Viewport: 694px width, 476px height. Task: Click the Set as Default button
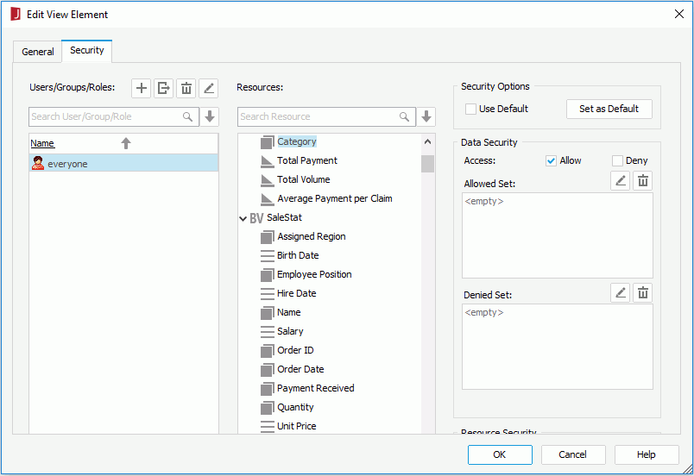609,109
